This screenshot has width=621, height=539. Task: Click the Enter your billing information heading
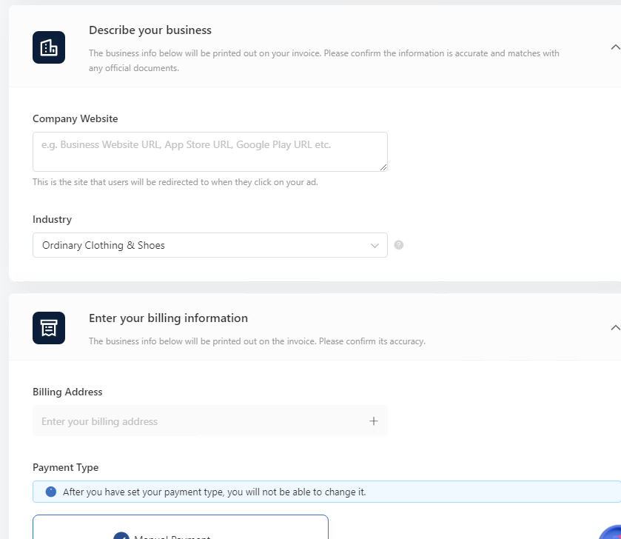168,318
